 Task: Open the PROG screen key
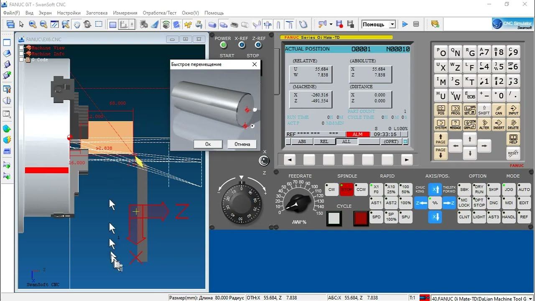456,110
